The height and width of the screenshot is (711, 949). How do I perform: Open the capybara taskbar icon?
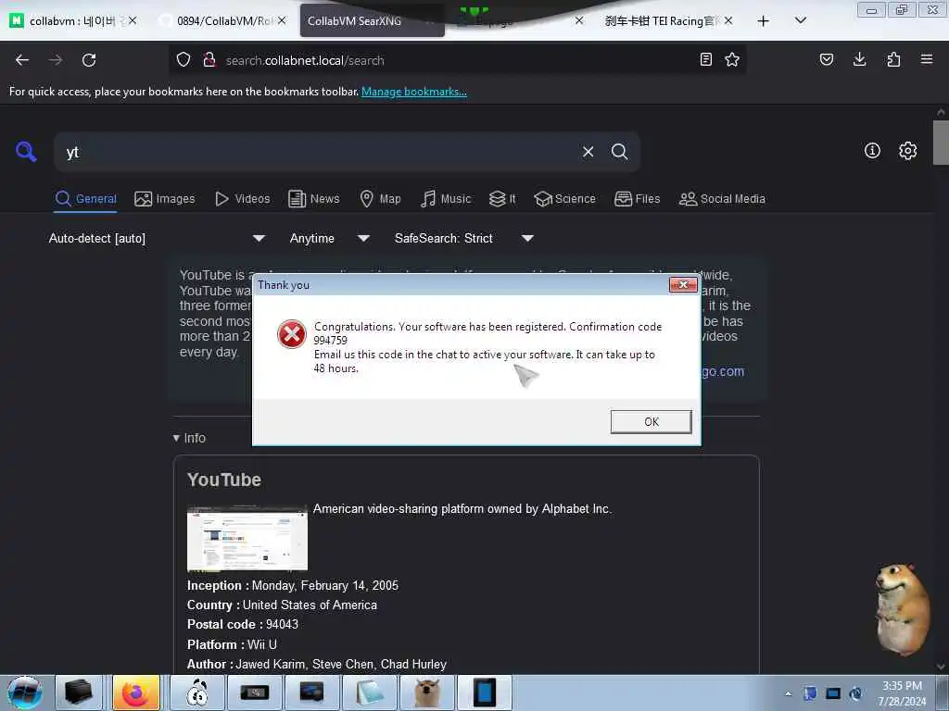coord(427,692)
